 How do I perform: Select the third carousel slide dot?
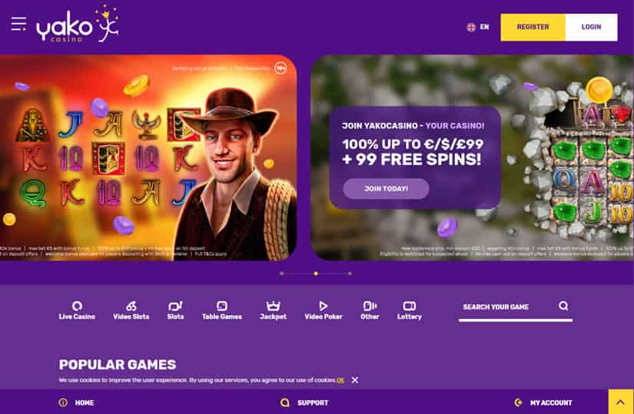point(350,273)
